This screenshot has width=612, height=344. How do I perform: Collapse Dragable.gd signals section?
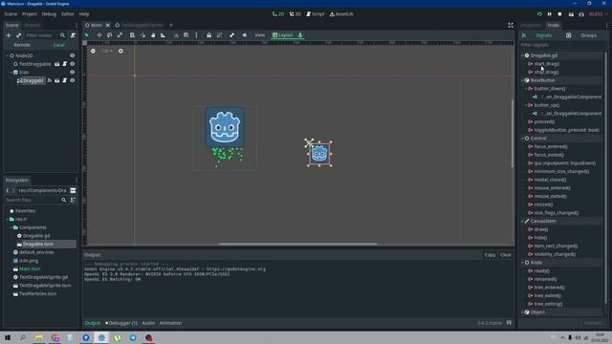click(x=523, y=55)
